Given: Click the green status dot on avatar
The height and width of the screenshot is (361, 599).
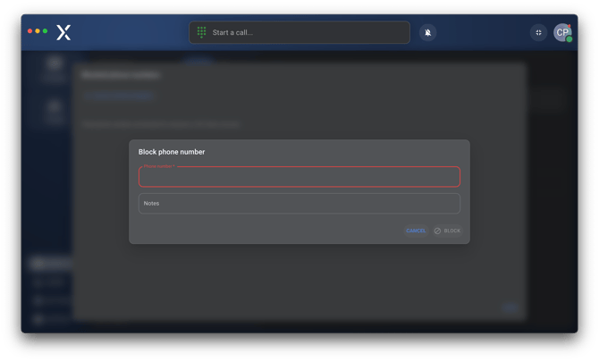Looking at the screenshot, I should [x=569, y=39].
